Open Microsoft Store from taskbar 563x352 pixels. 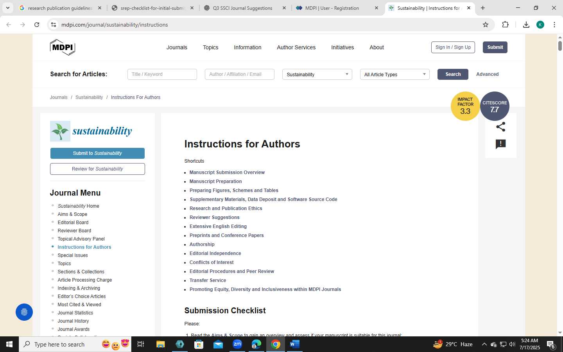(199, 344)
